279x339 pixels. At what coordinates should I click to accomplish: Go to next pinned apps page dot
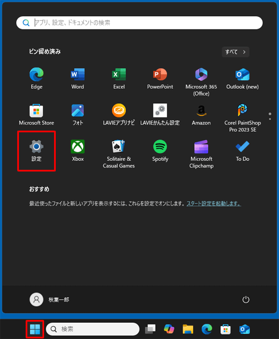(270, 119)
